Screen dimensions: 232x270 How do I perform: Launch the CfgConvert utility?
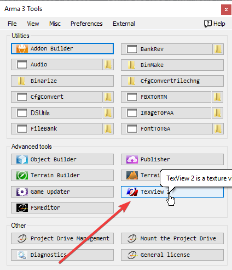(x=56, y=97)
